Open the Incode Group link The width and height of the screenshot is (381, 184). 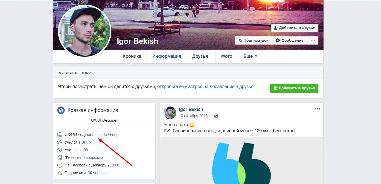107,134
